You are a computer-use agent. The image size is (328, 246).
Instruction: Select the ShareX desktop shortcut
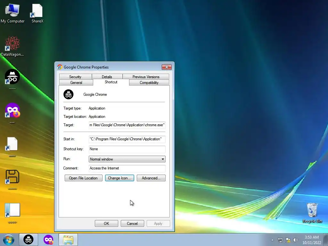[x=37, y=13]
